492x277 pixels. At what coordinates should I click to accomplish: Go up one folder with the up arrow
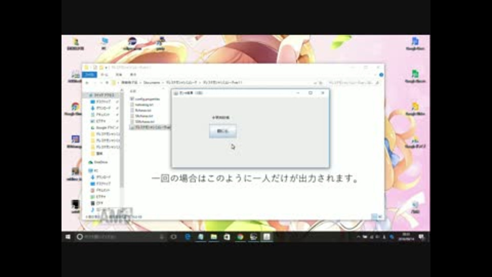tap(107, 83)
